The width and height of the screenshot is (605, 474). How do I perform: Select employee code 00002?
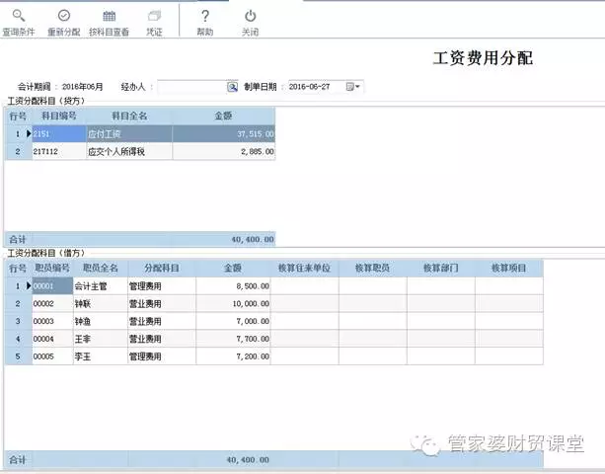click(52, 304)
